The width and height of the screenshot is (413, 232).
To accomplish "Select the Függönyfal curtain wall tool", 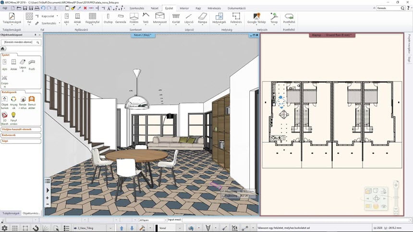I will [x=93, y=18].
